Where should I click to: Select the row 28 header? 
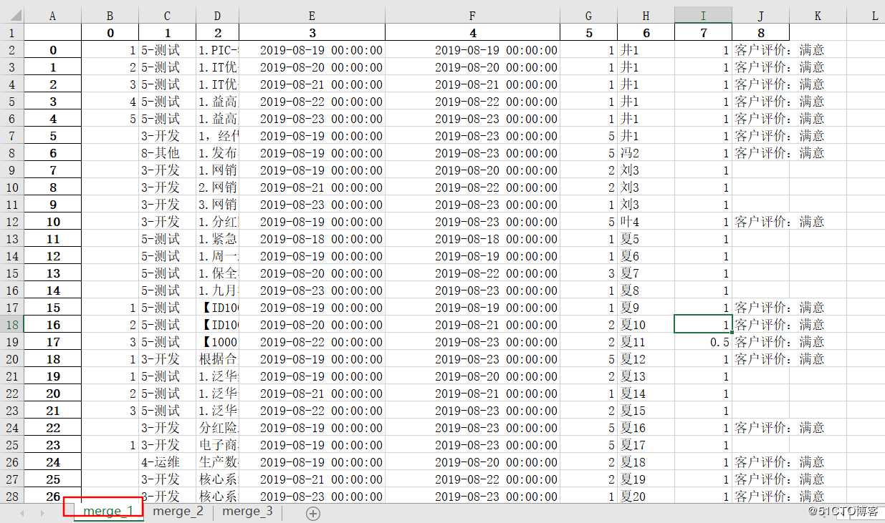pos(12,495)
